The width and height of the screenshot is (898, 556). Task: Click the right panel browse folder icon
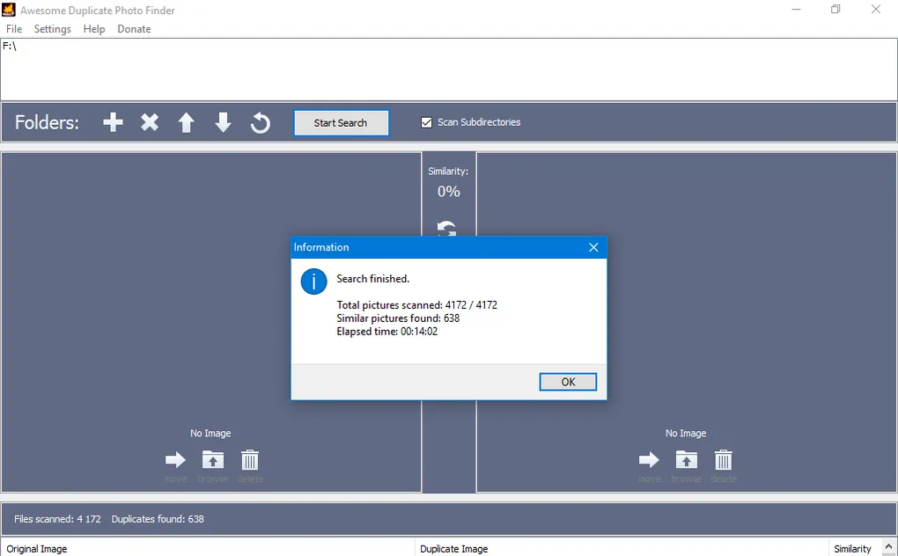click(686, 460)
